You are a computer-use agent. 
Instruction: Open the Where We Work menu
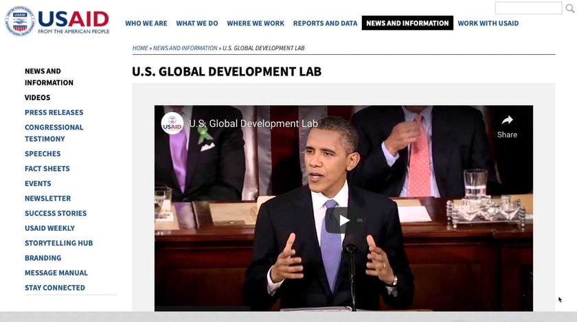pos(256,23)
